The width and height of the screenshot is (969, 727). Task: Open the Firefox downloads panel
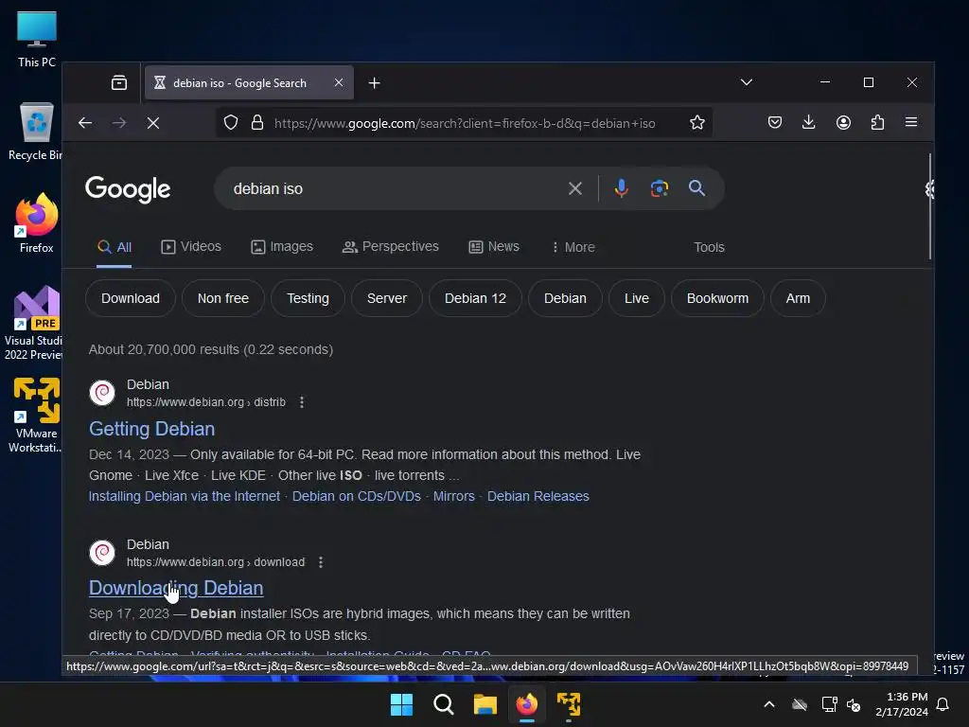[x=808, y=122]
